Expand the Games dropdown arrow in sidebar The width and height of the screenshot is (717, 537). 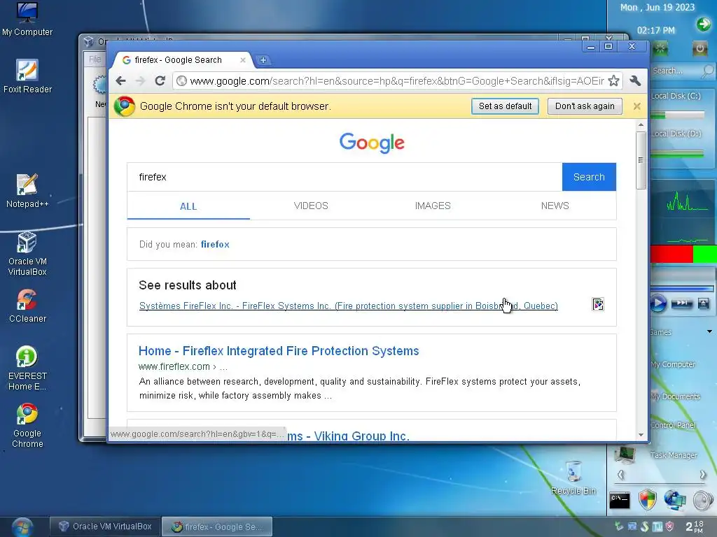(710, 331)
